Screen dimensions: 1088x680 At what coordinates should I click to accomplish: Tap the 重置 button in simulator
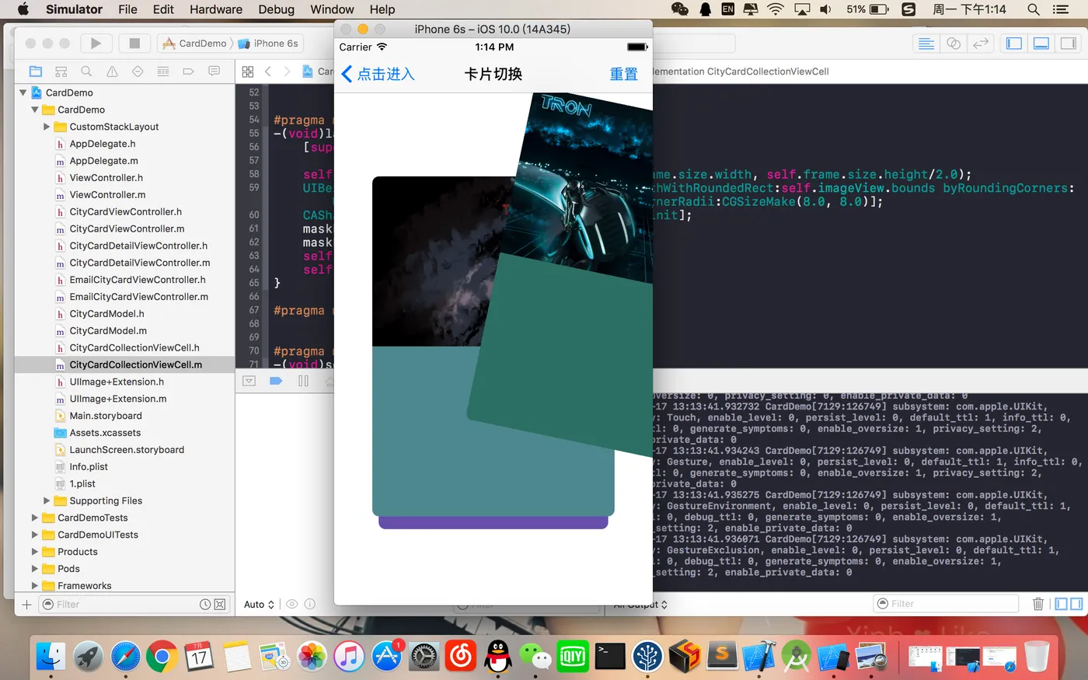[x=623, y=75]
